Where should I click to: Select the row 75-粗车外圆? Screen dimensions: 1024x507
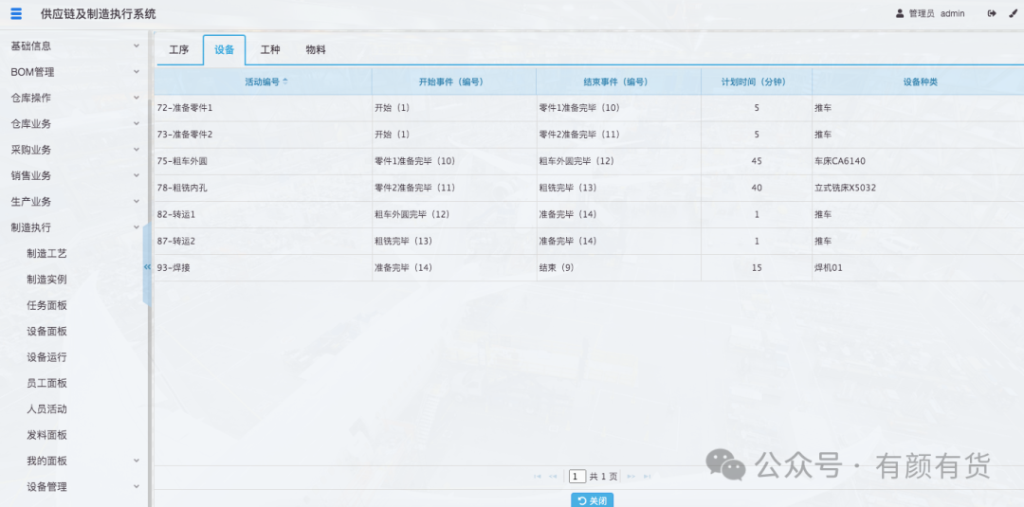[589, 161]
